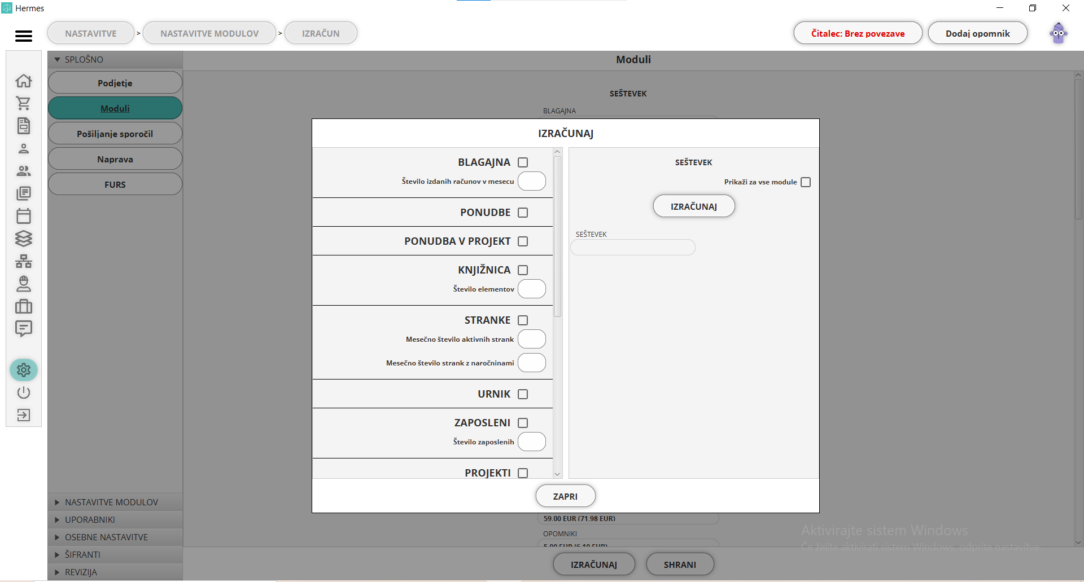
Task: Open the calendar icon in sidebar
Action: point(24,216)
